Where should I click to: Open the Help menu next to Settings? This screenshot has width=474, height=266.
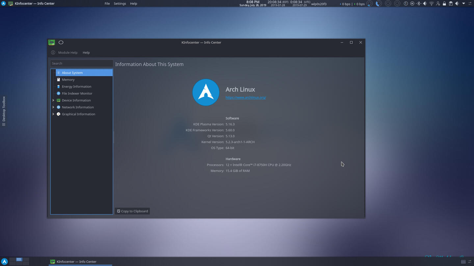(x=133, y=4)
